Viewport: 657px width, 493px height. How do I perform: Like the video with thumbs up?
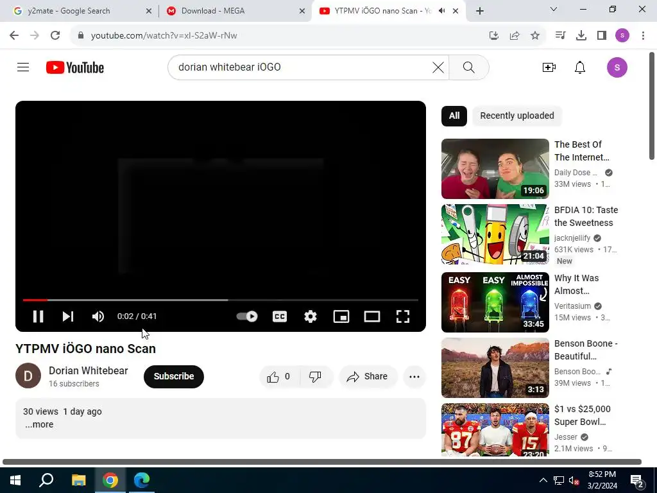(x=278, y=376)
